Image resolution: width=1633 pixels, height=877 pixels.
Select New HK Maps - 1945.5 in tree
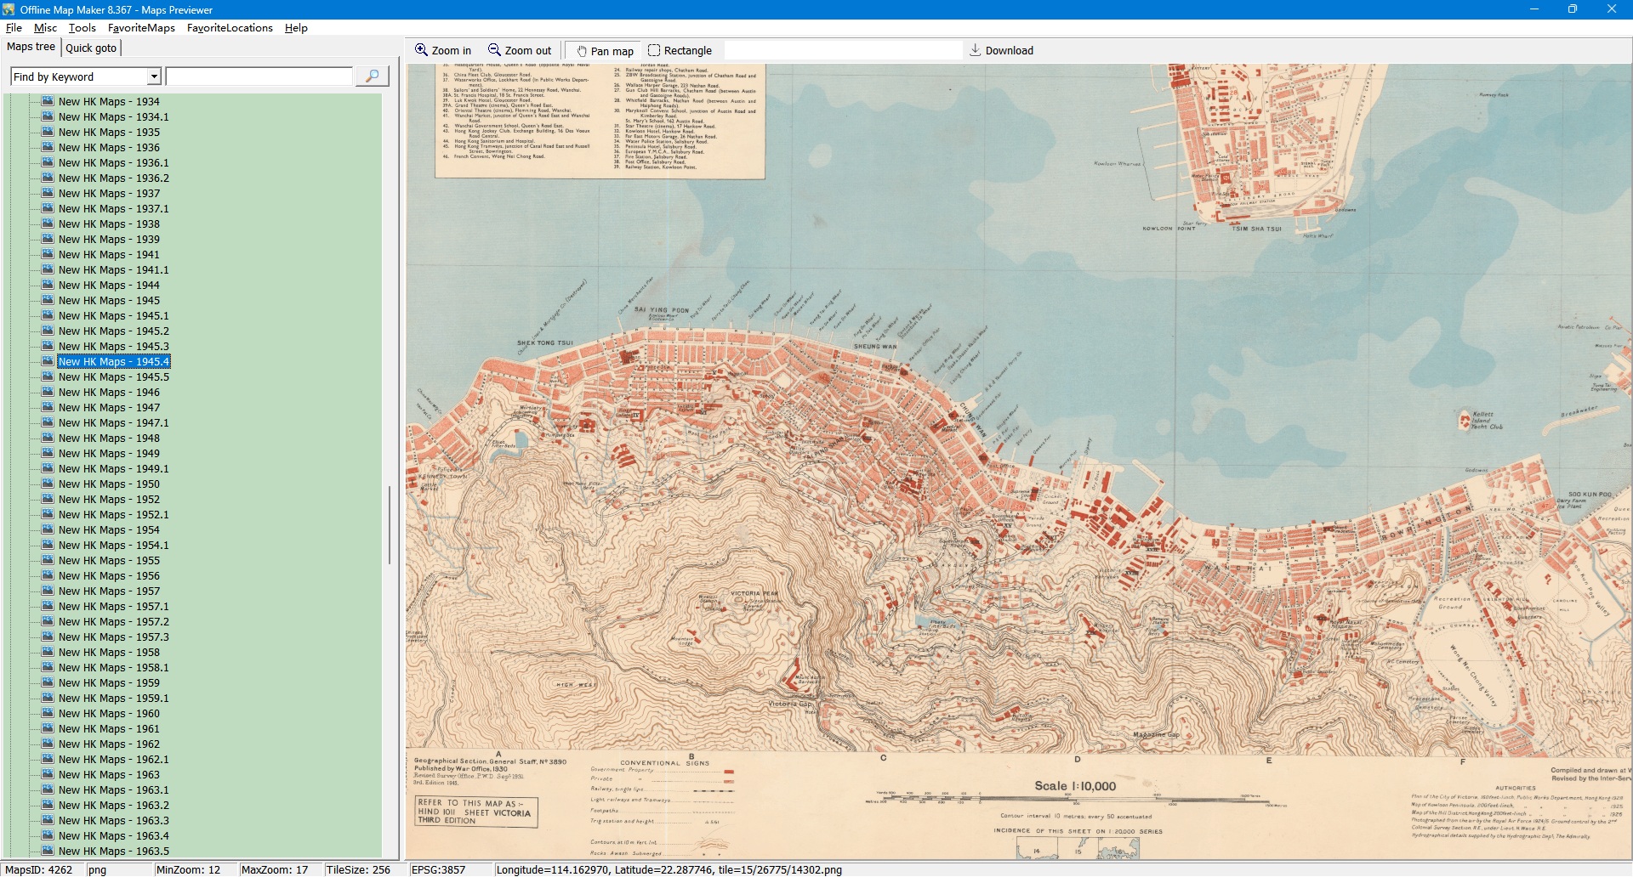click(x=113, y=377)
